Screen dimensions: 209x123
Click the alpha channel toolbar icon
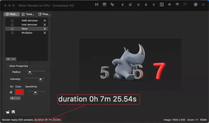(x=161, y=4)
